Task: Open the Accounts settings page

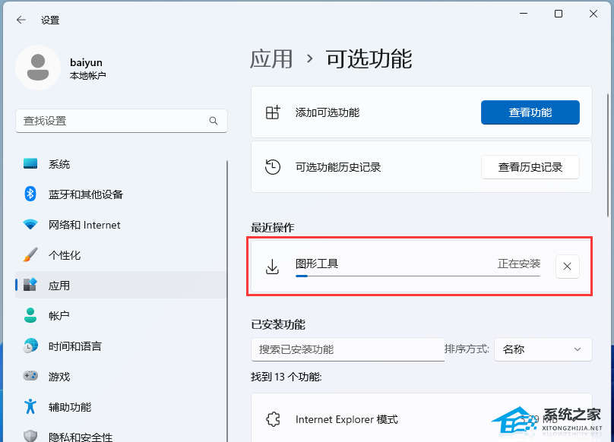Action: click(x=59, y=316)
